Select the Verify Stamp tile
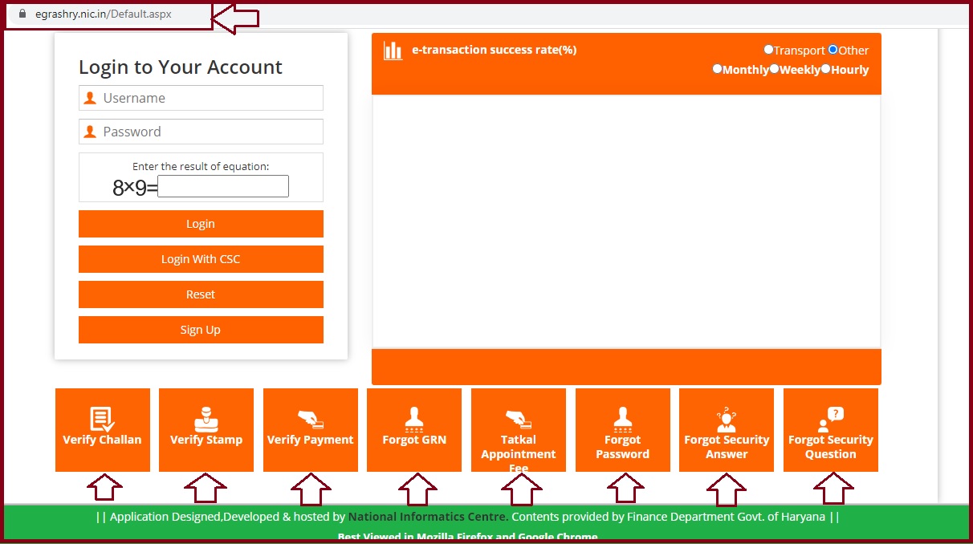The height and width of the screenshot is (544, 973). 206,429
